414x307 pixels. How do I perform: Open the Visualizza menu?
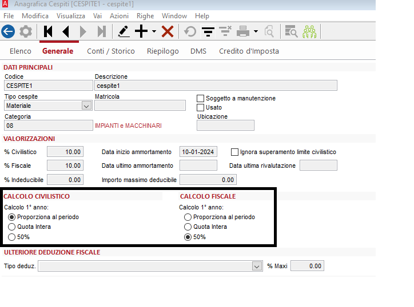71,16
